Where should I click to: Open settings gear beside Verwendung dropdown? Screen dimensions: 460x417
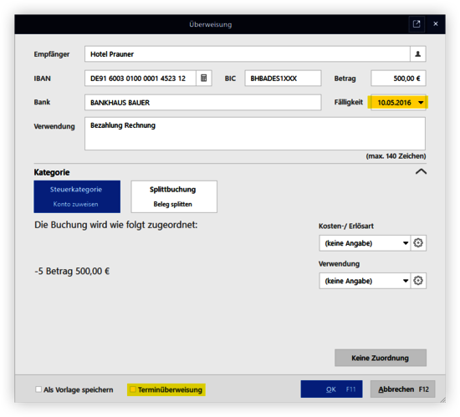[x=418, y=281]
